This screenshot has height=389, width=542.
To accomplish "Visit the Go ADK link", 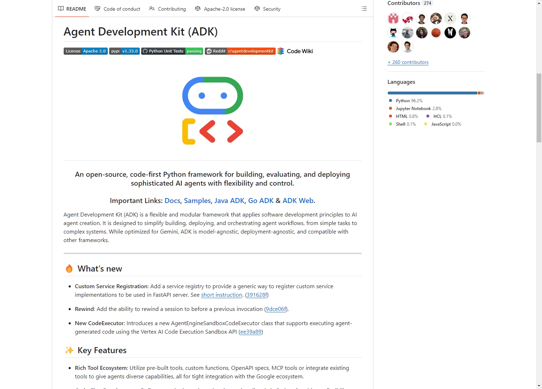I will [x=261, y=201].
